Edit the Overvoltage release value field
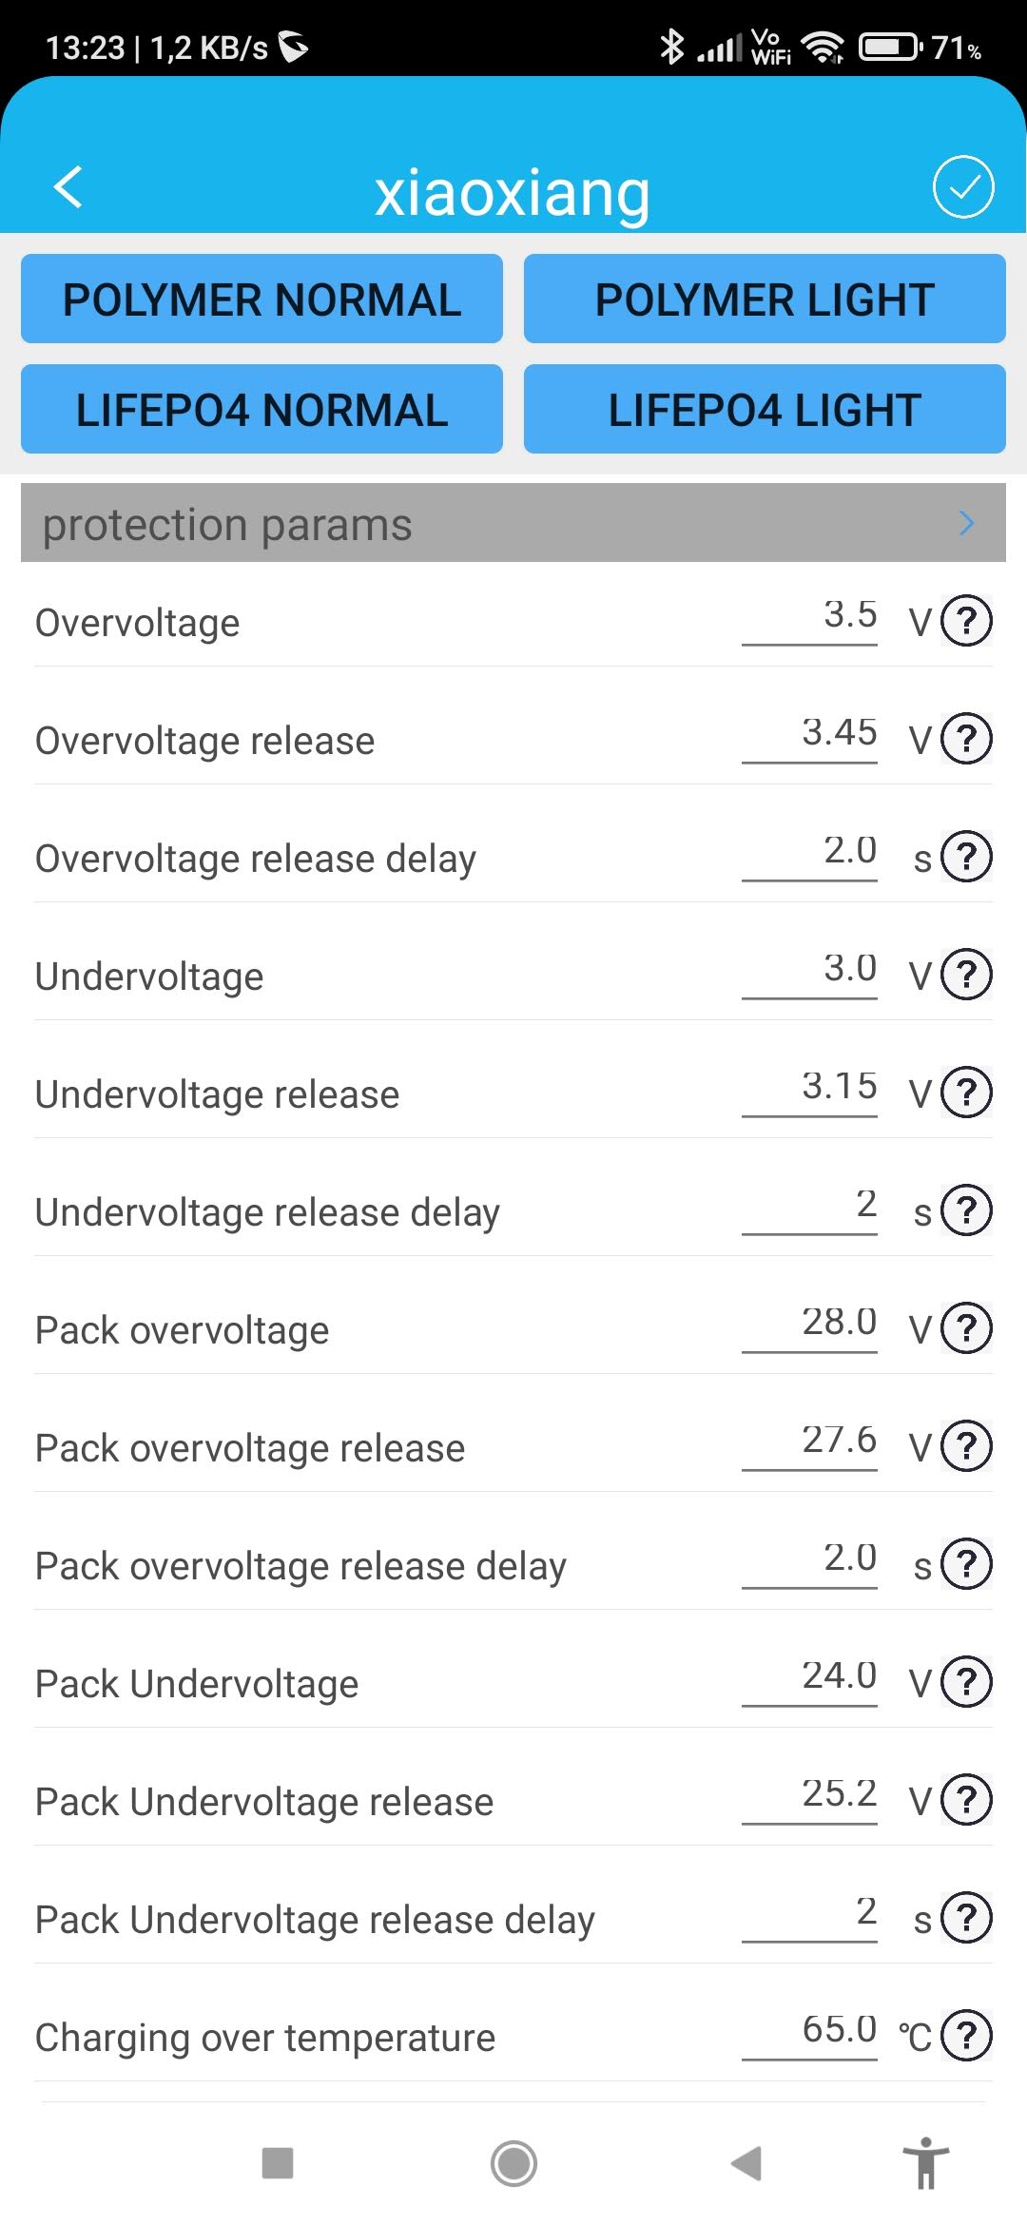Screen dimensions: 1027x2225 coord(810,735)
